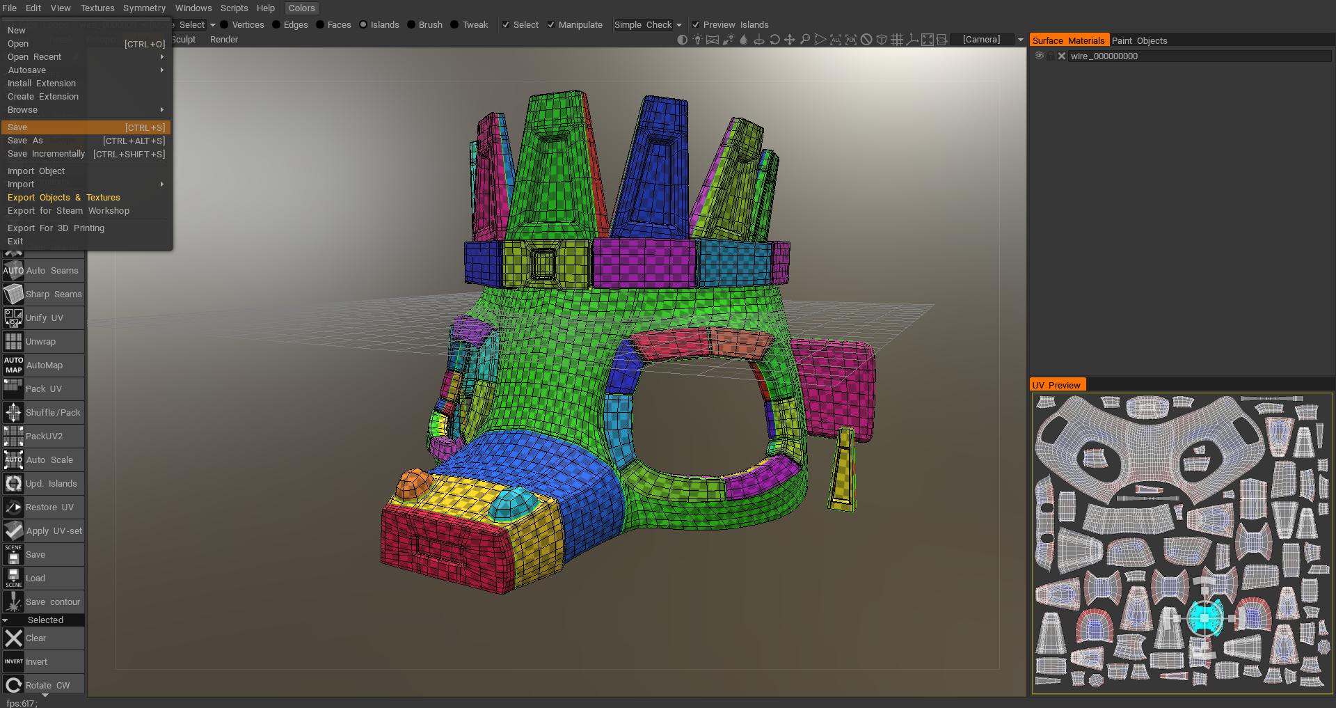Click the Colors button in the menu bar
Screen dimensions: 1336x708
301,8
